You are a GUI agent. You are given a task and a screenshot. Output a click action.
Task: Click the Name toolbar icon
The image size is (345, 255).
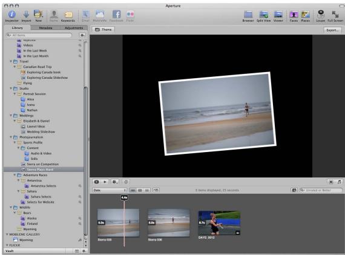54,15
